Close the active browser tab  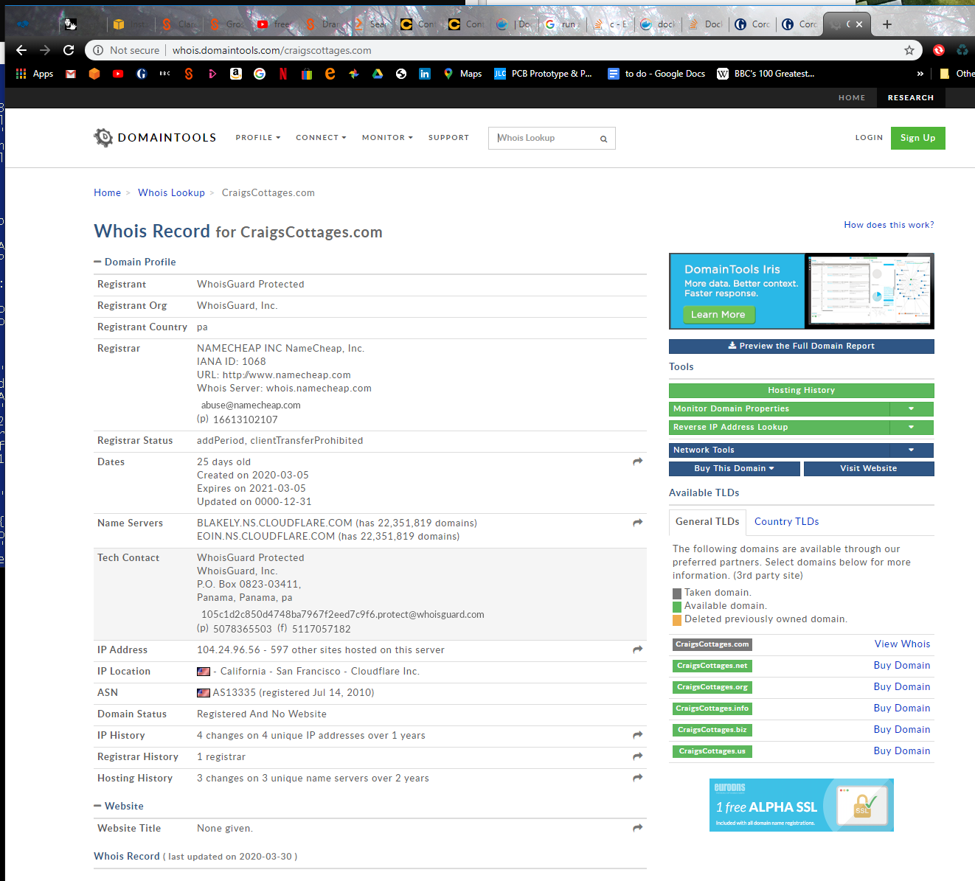pos(859,24)
